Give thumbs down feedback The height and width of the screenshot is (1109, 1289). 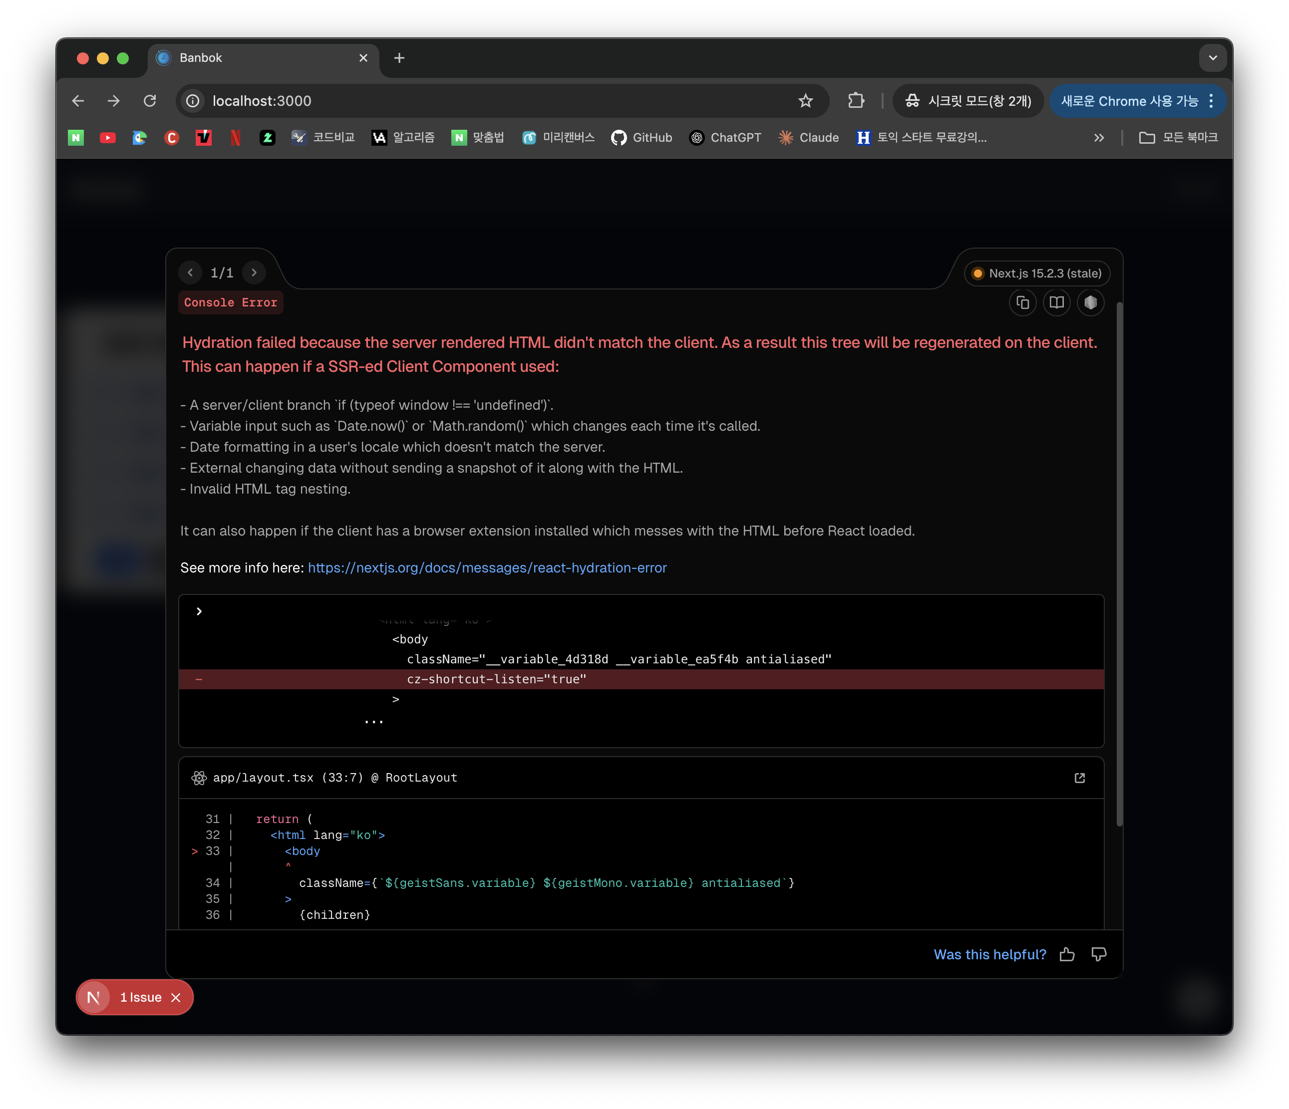point(1099,954)
